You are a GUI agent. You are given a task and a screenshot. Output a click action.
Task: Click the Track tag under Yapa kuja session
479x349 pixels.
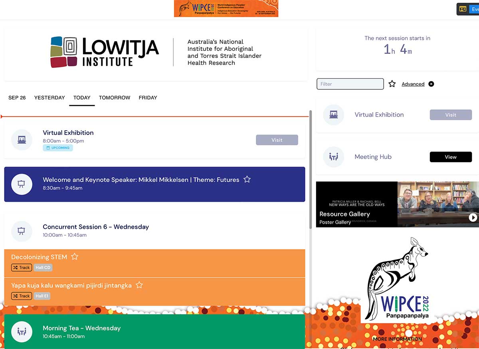point(22,296)
